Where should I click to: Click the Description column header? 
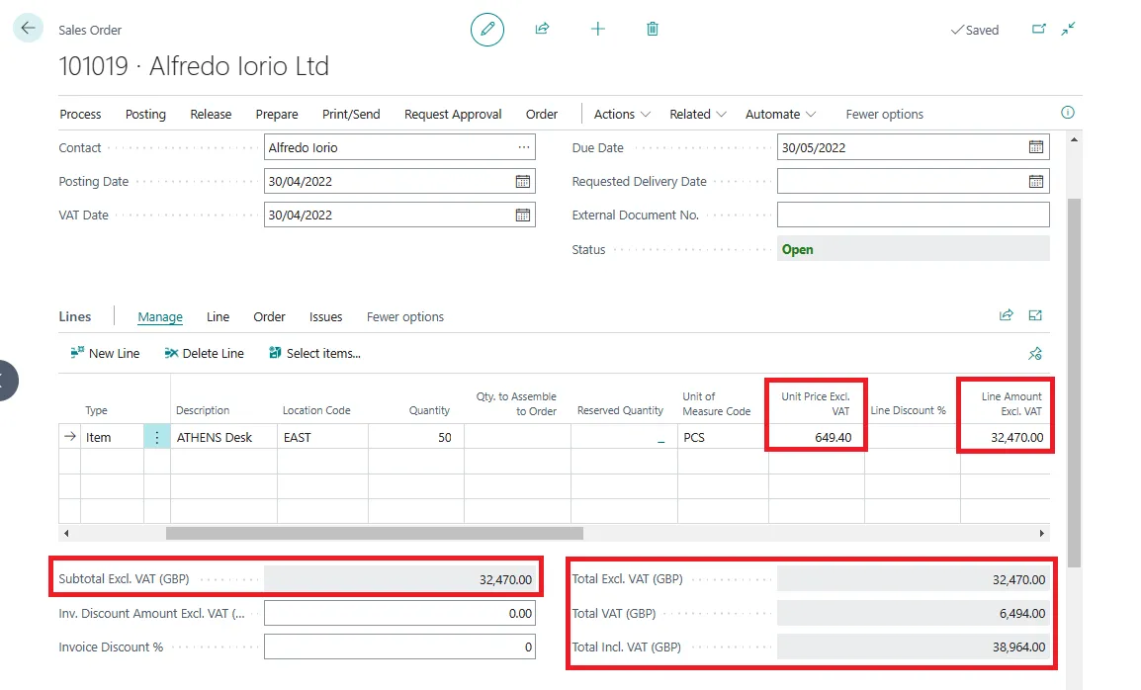(x=203, y=410)
